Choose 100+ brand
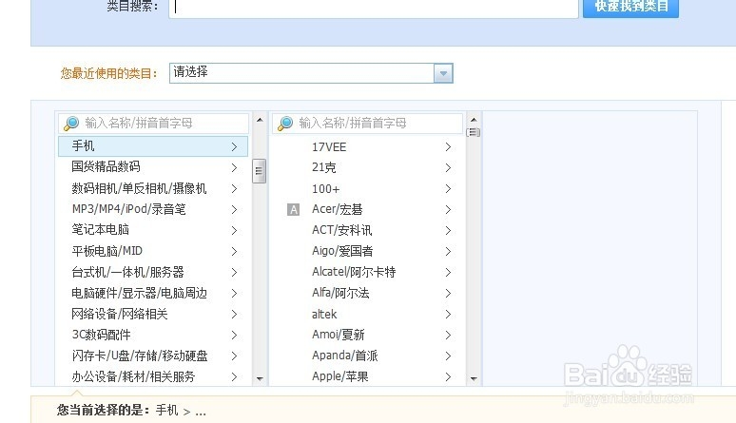 (367, 189)
